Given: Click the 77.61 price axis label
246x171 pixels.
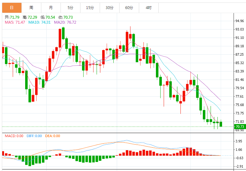Looking at the screenshot, I should [240, 96].
